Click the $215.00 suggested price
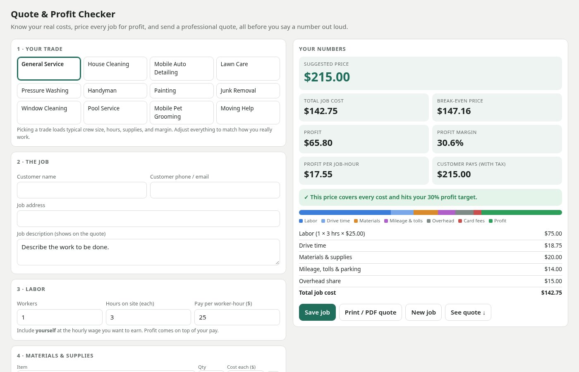Screen dimensions: 579x372 [x=327, y=77]
